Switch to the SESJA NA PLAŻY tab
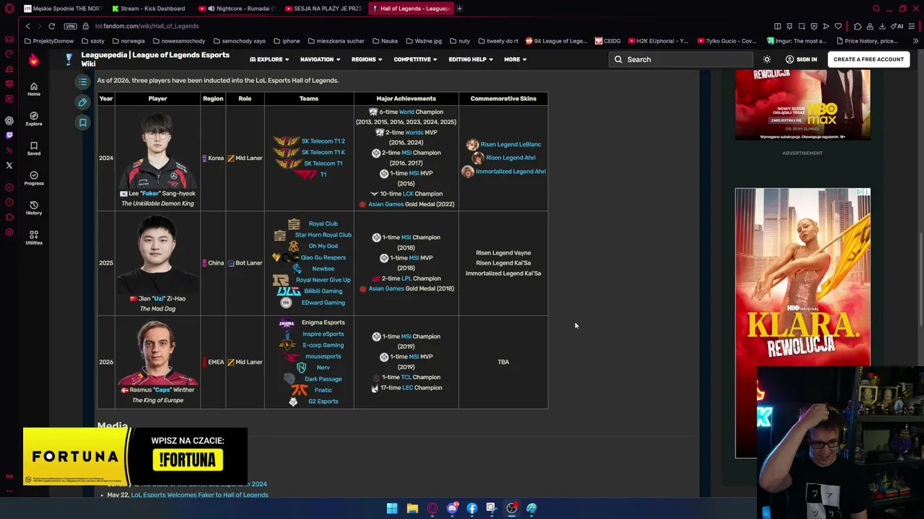Image resolution: width=924 pixels, height=519 pixels. (323, 9)
